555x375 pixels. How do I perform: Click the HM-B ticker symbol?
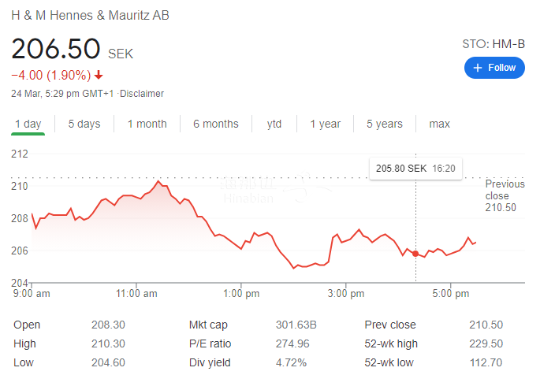pyautogui.click(x=508, y=44)
